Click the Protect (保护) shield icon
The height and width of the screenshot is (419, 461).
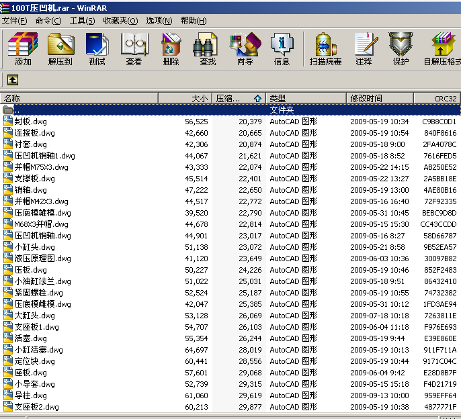tap(401, 45)
